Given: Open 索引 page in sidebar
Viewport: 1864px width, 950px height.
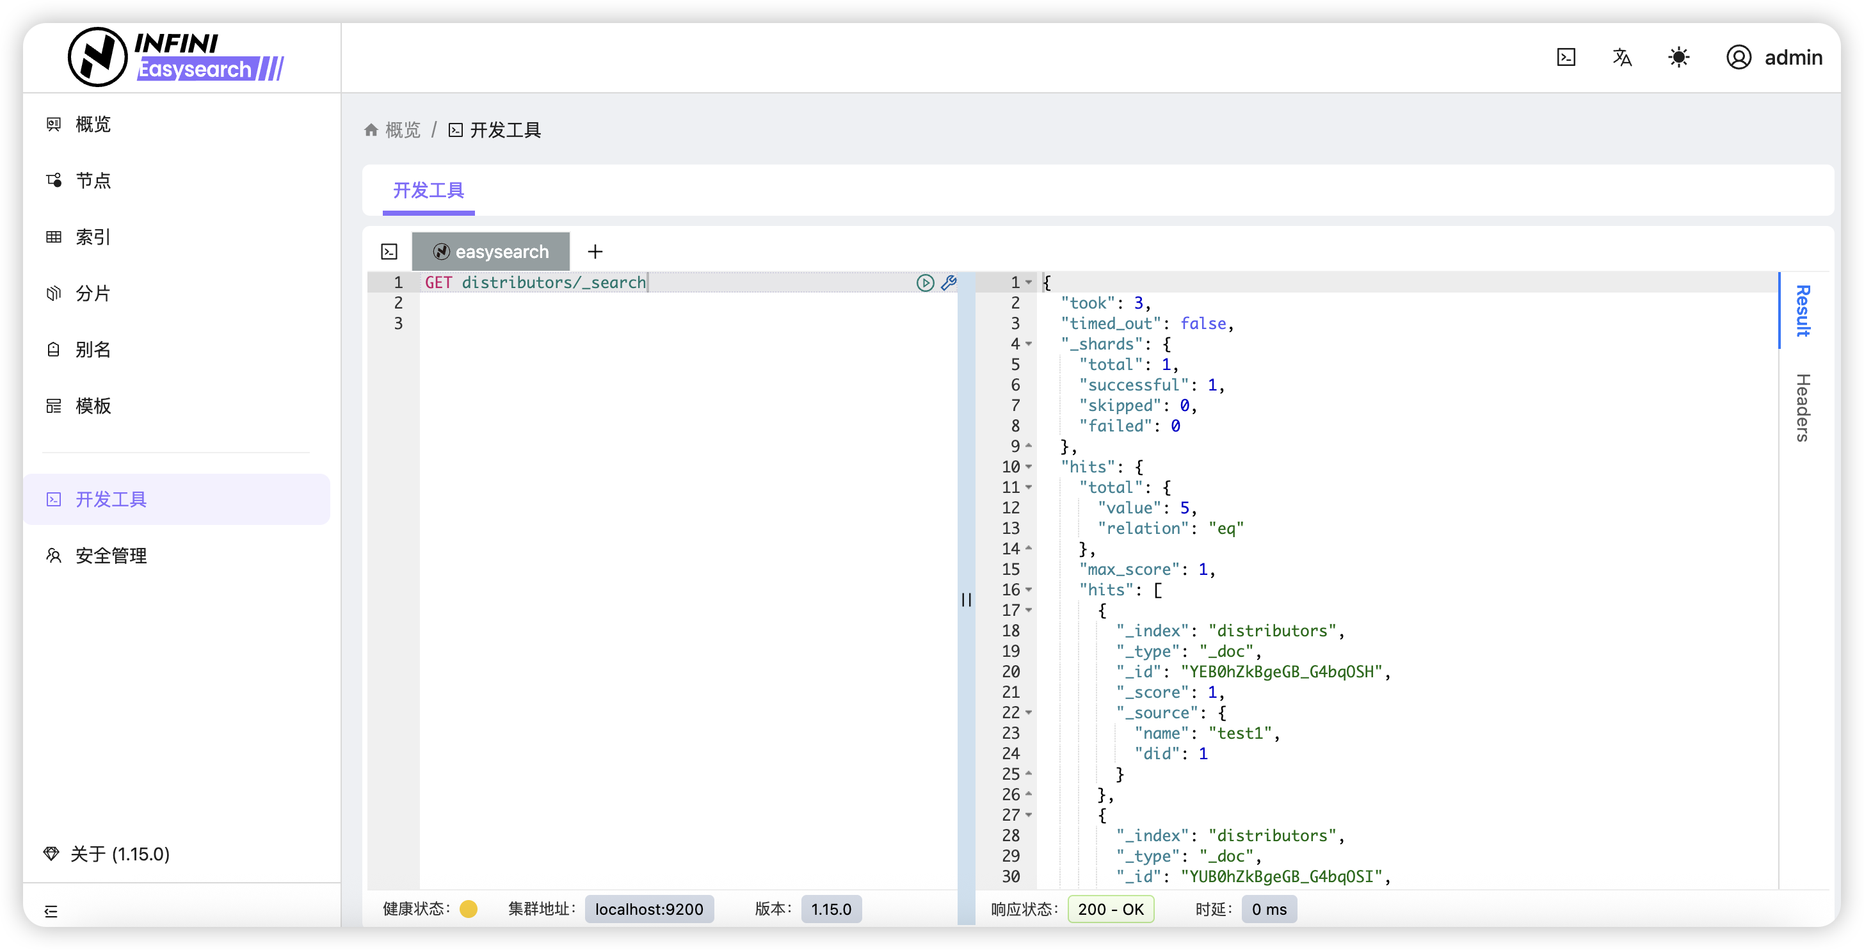Looking at the screenshot, I should coord(93,237).
